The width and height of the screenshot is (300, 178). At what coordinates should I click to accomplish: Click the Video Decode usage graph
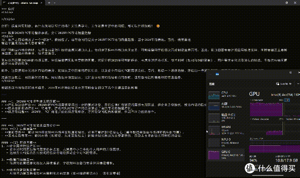[x=266, y=128]
